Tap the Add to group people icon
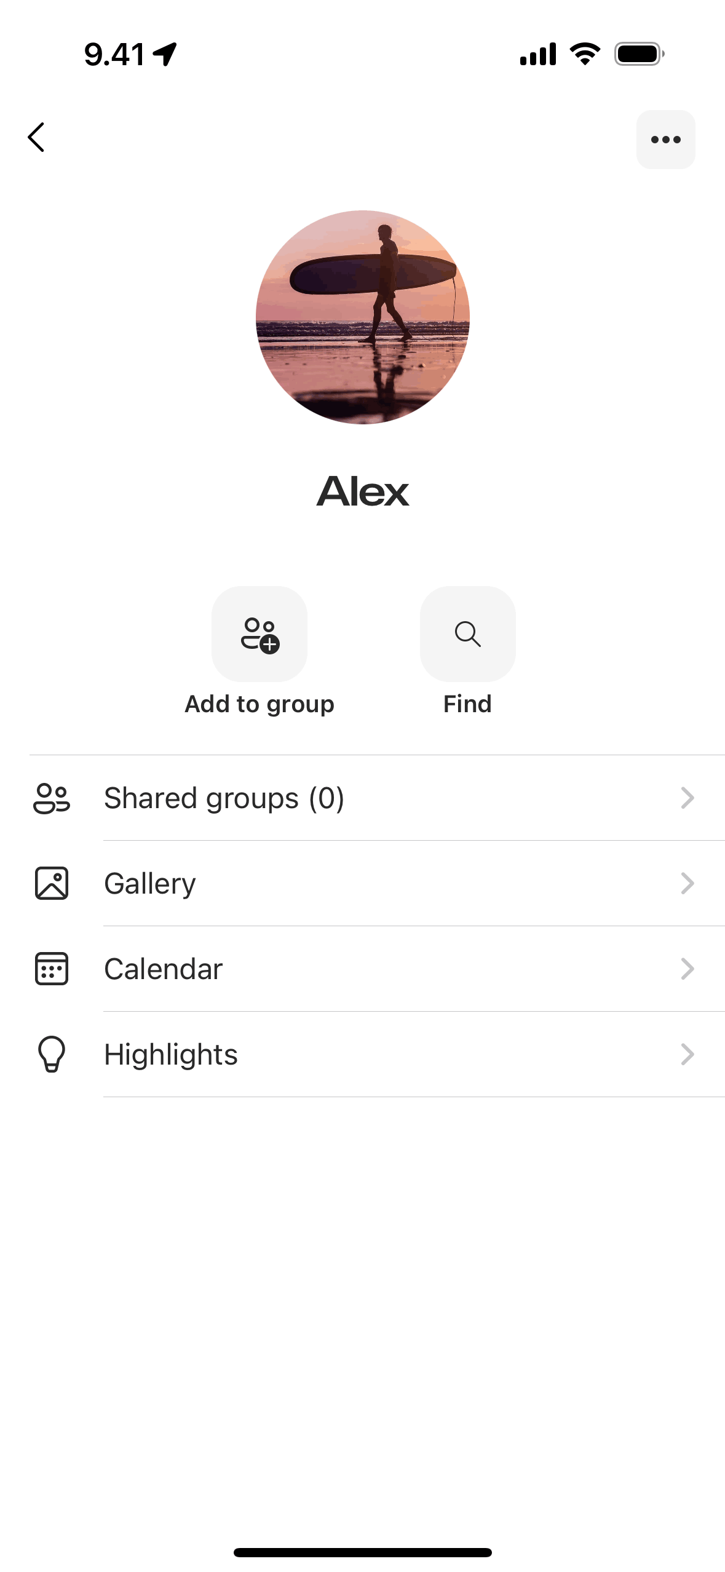 click(x=259, y=634)
